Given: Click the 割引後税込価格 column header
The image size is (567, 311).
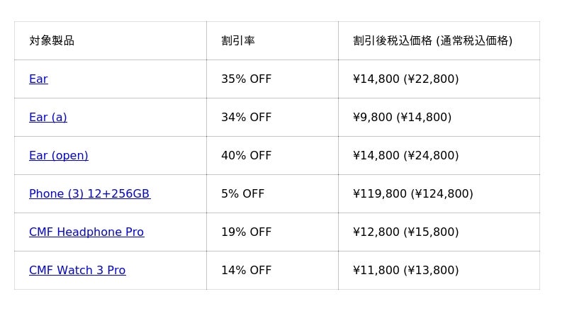Looking at the screenshot, I should pyautogui.click(x=432, y=41).
